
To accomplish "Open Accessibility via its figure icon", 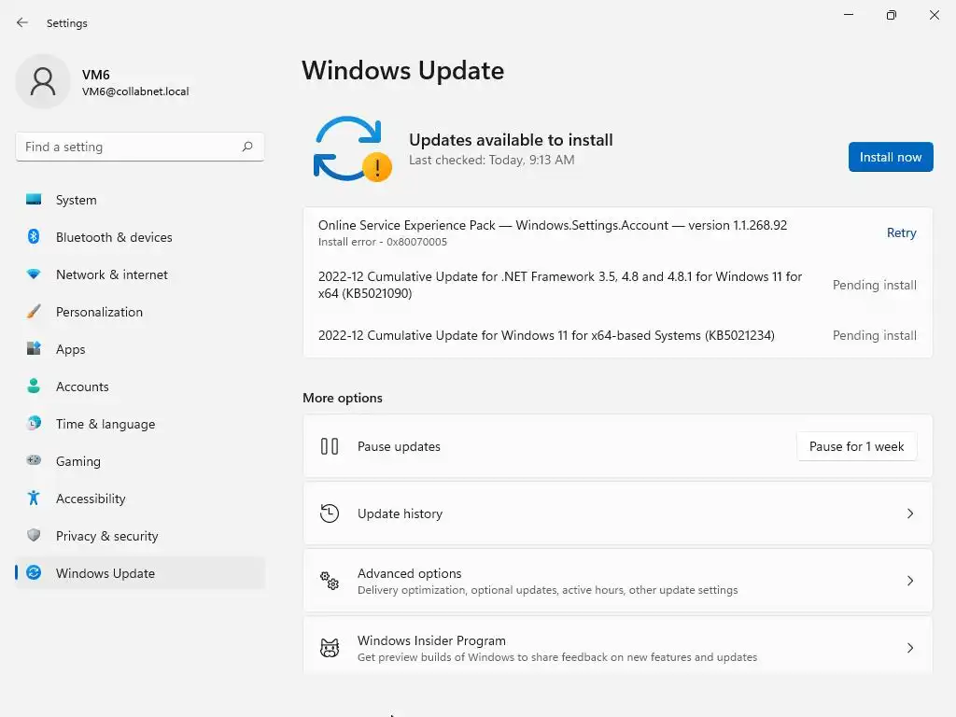I will coord(34,499).
